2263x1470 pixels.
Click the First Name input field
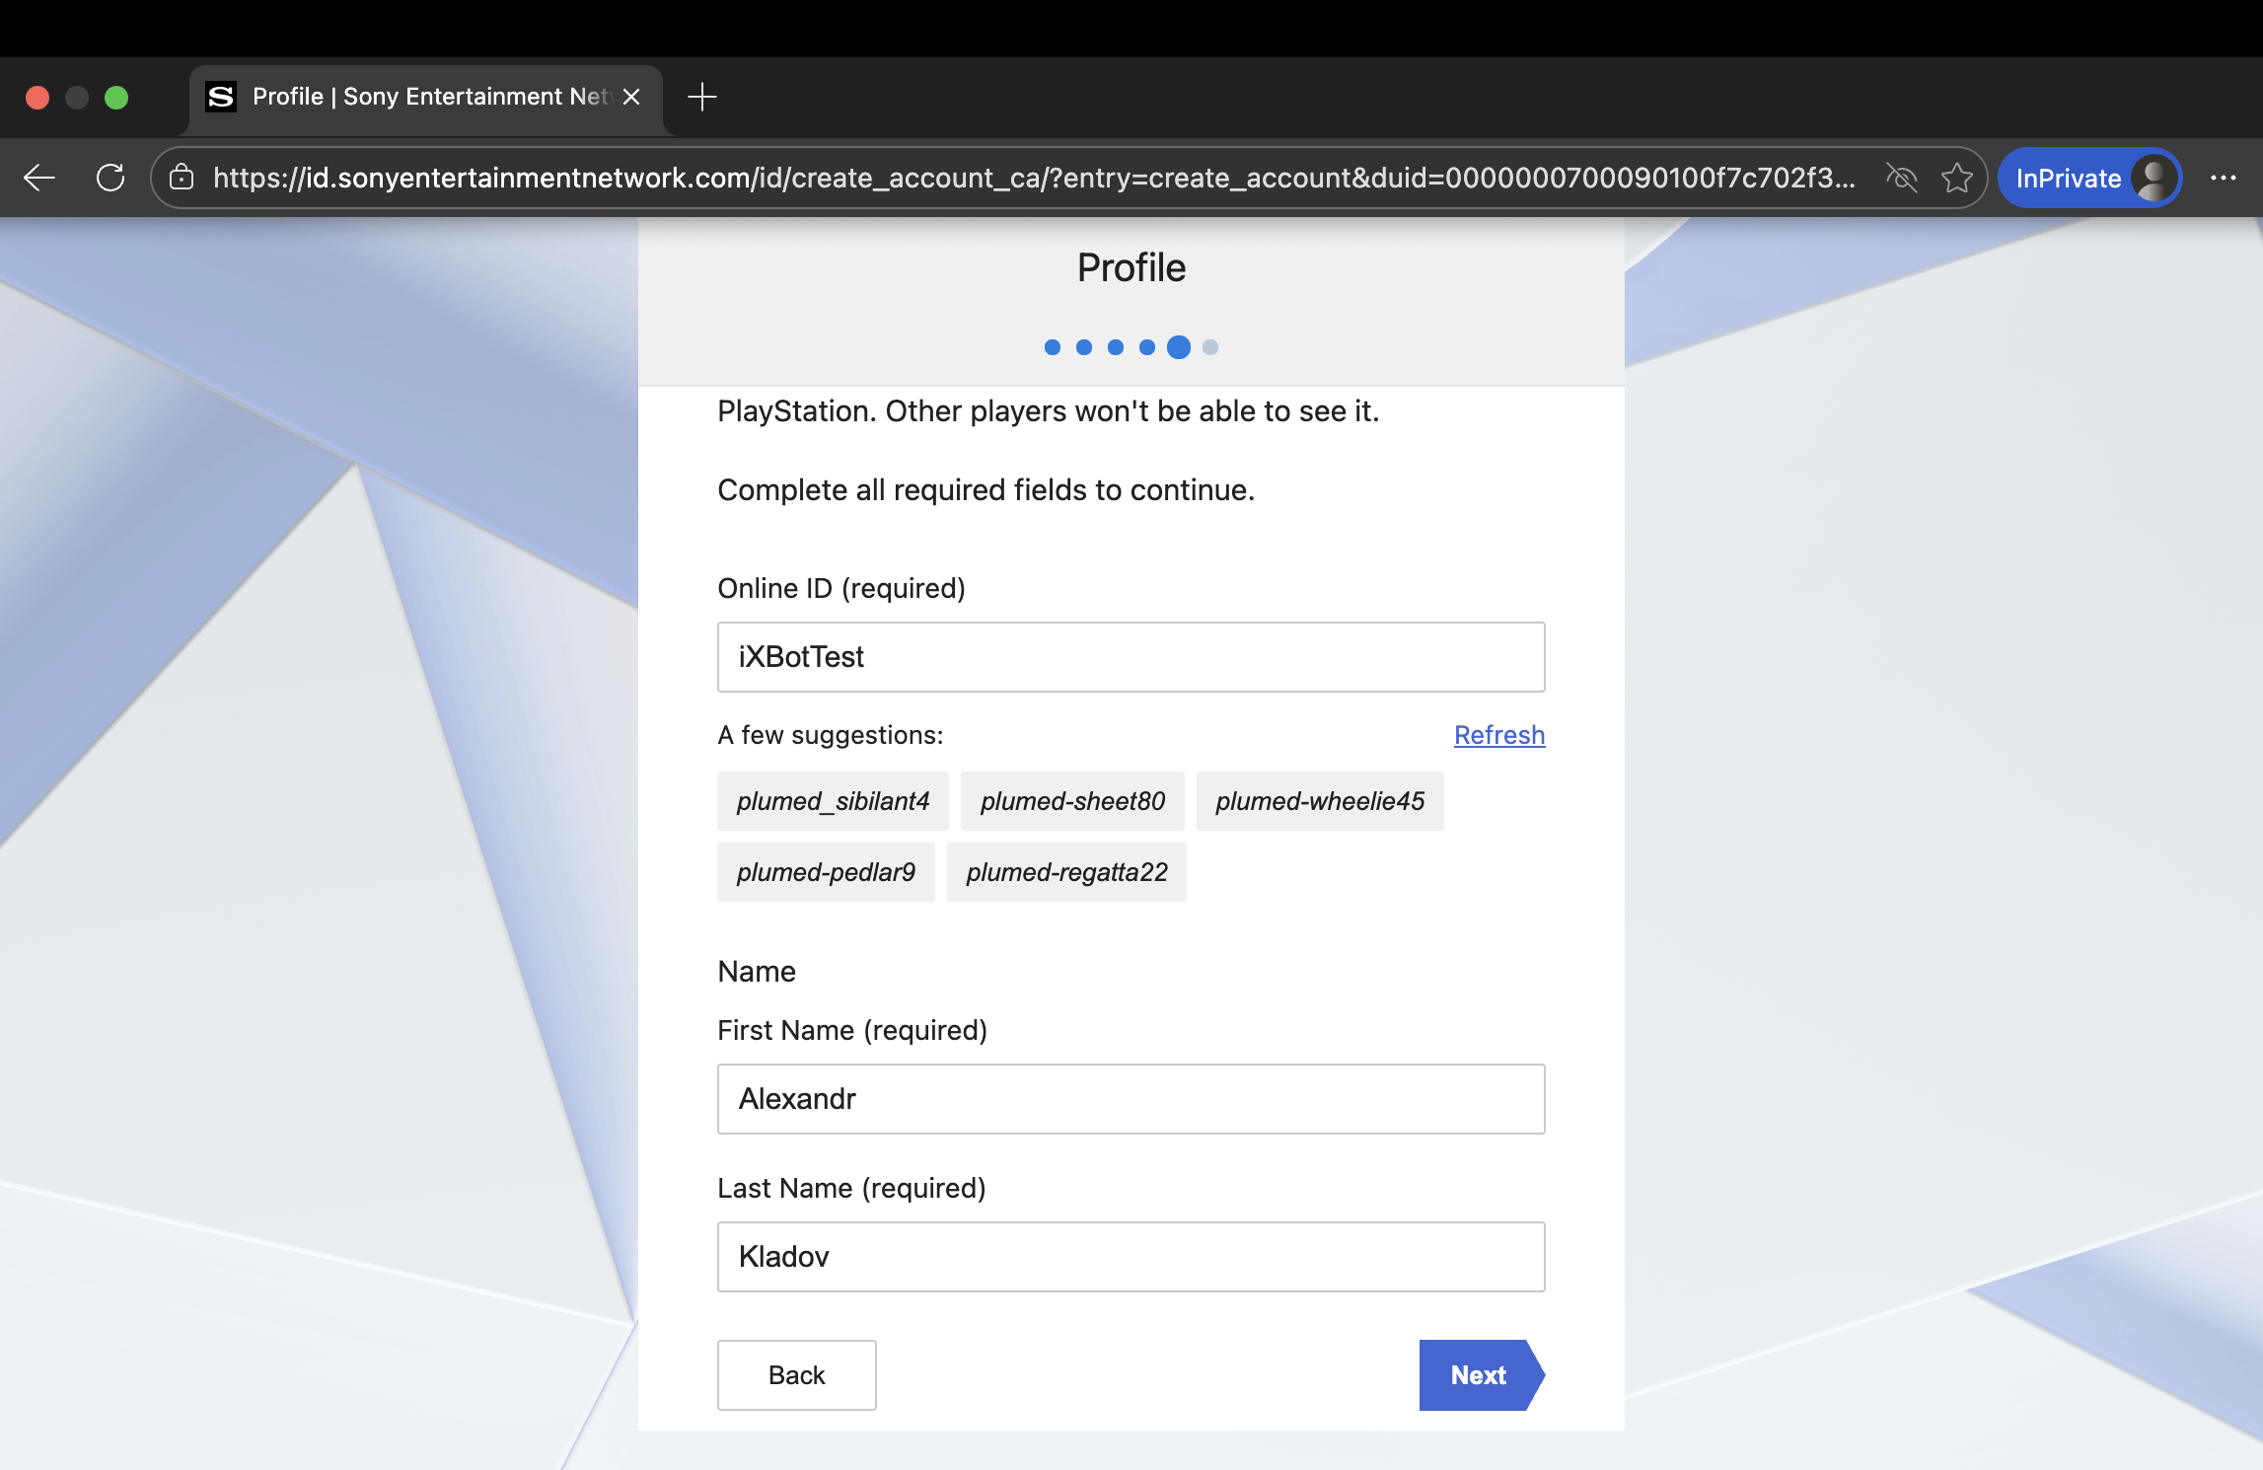click(1131, 1099)
